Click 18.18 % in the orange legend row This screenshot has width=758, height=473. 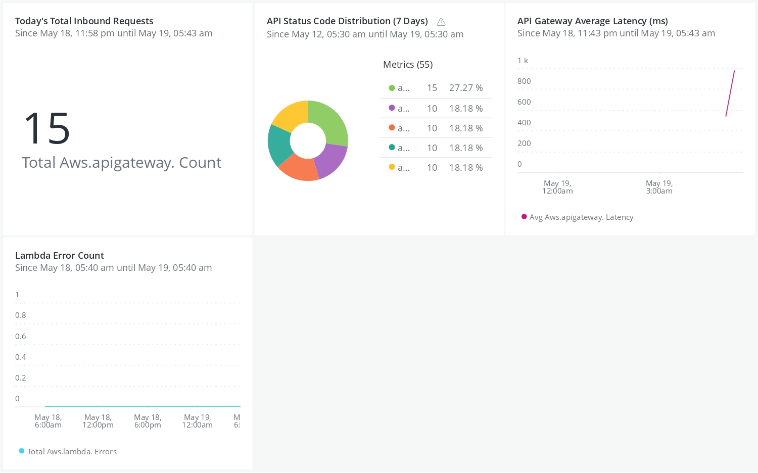(466, 128)
